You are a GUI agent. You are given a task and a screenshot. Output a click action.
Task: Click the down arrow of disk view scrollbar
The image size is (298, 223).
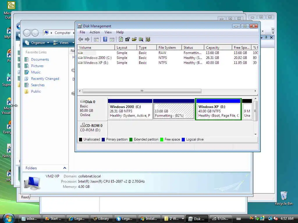(256, 134)
